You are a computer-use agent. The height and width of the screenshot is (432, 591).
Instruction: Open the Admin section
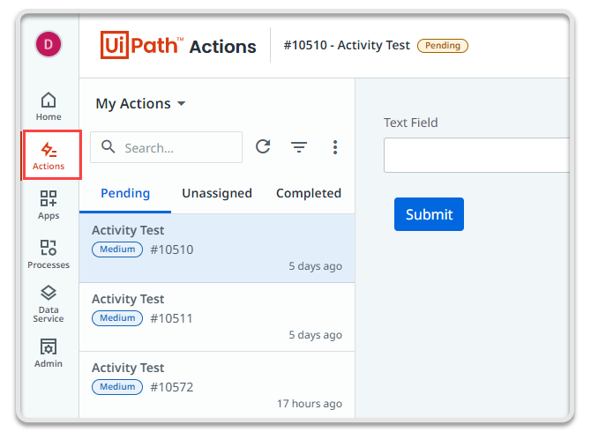coord(49,353)
